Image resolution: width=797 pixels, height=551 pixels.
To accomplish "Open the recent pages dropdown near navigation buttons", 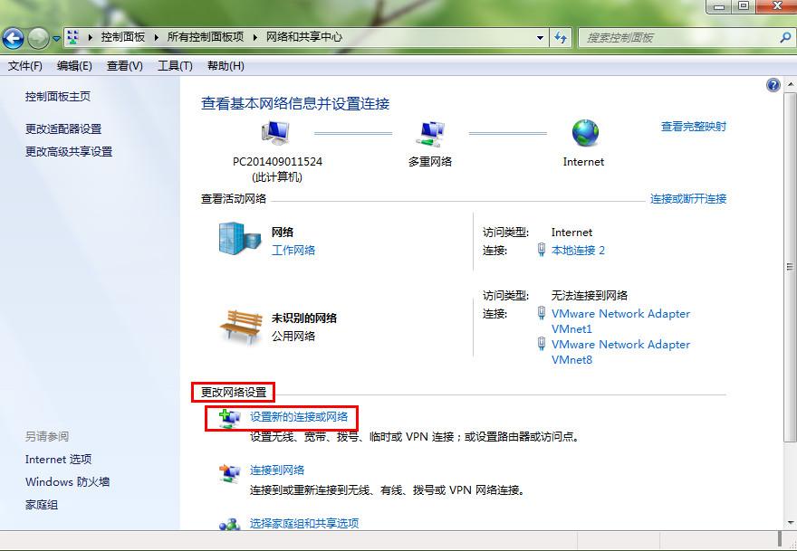I will [x=56, y=38].
